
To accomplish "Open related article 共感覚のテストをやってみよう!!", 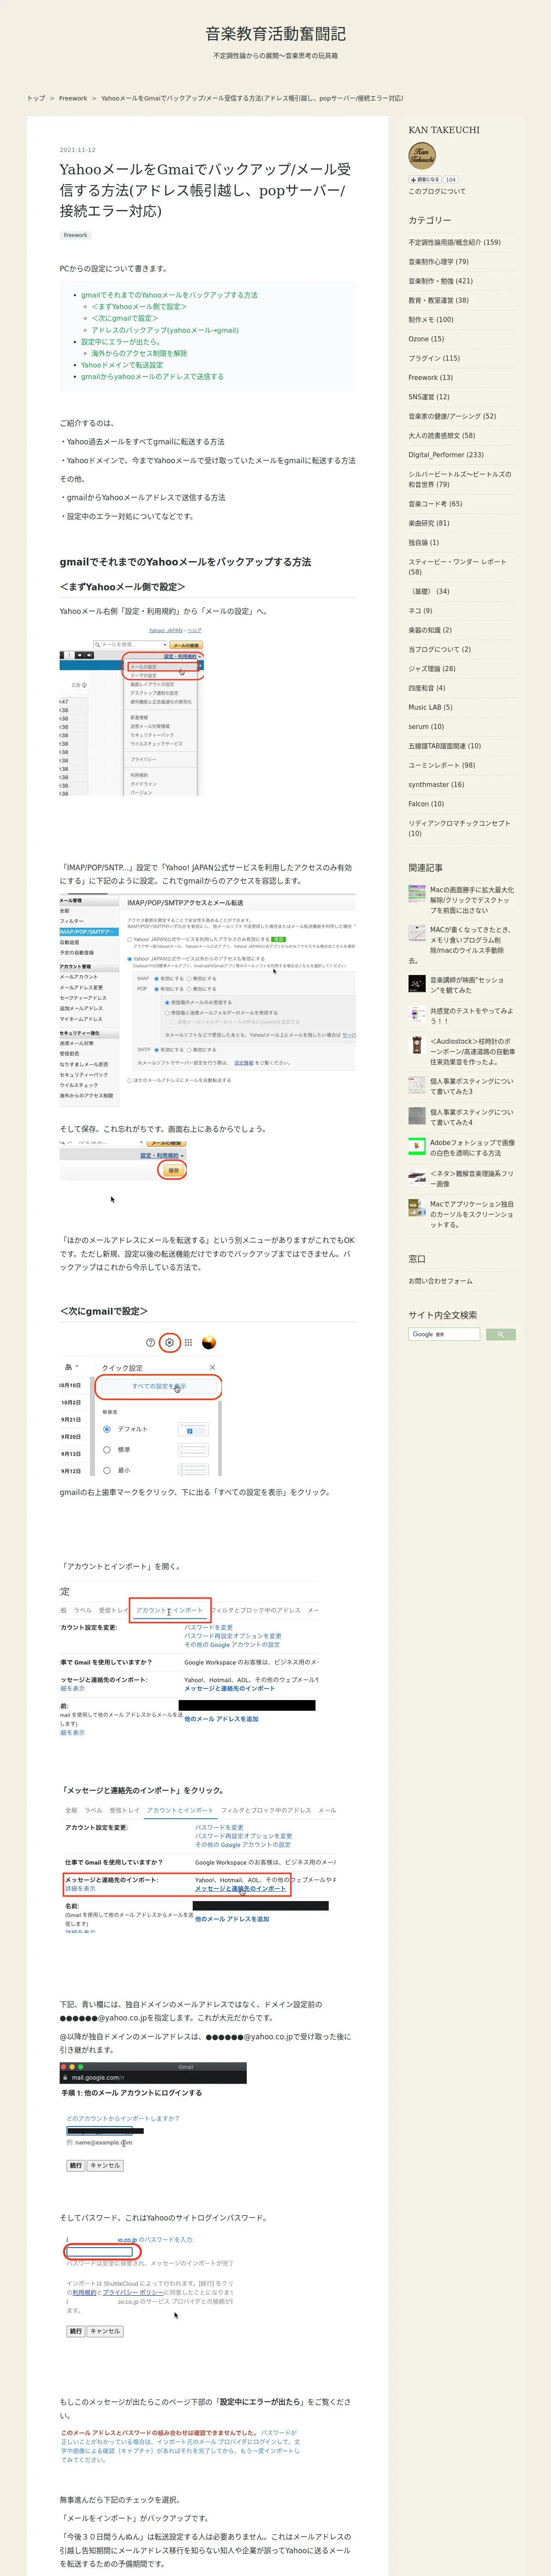I will [x=471, y=1016].
